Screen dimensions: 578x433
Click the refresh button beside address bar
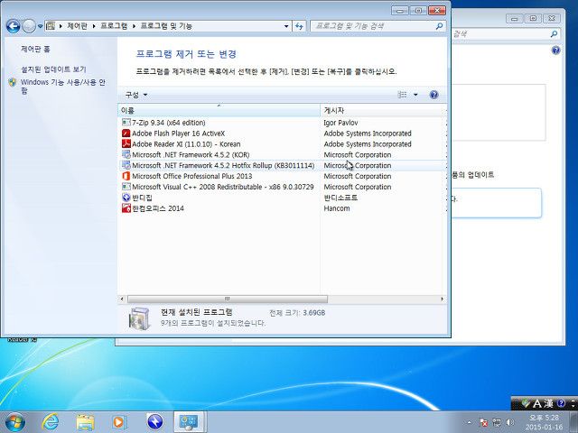299,26
